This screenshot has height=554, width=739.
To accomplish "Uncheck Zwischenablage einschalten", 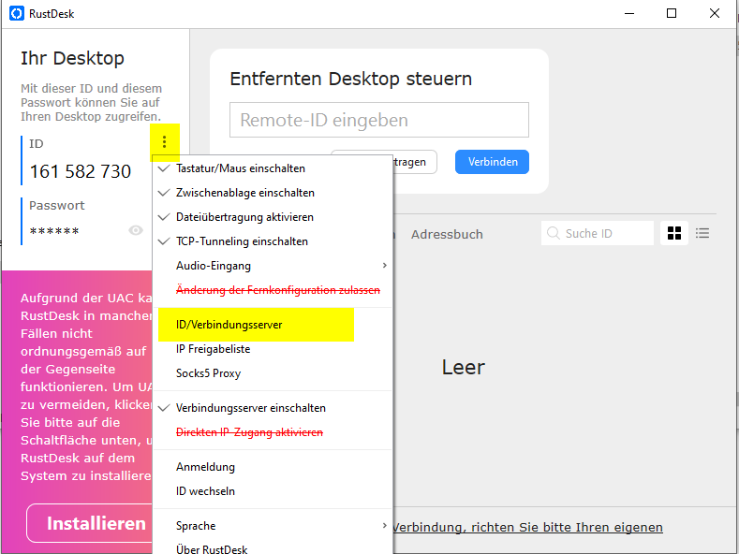I will pyautogui.click(x=244, y=193).
